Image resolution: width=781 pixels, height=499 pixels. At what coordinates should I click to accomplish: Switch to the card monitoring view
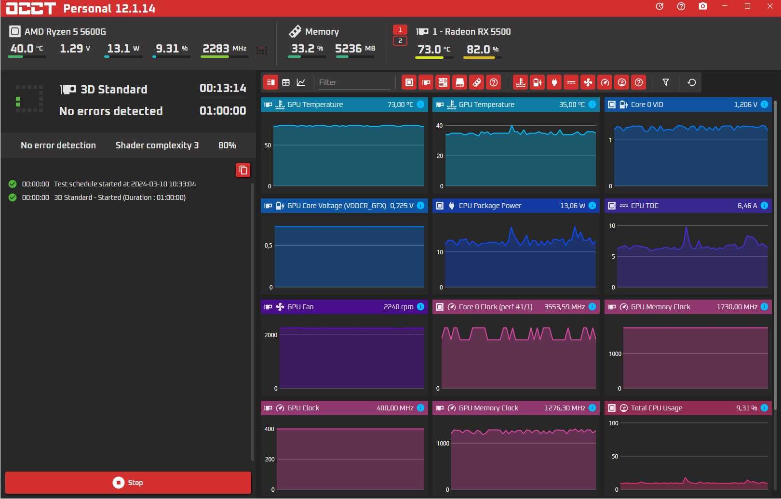[x=271, y=82]
